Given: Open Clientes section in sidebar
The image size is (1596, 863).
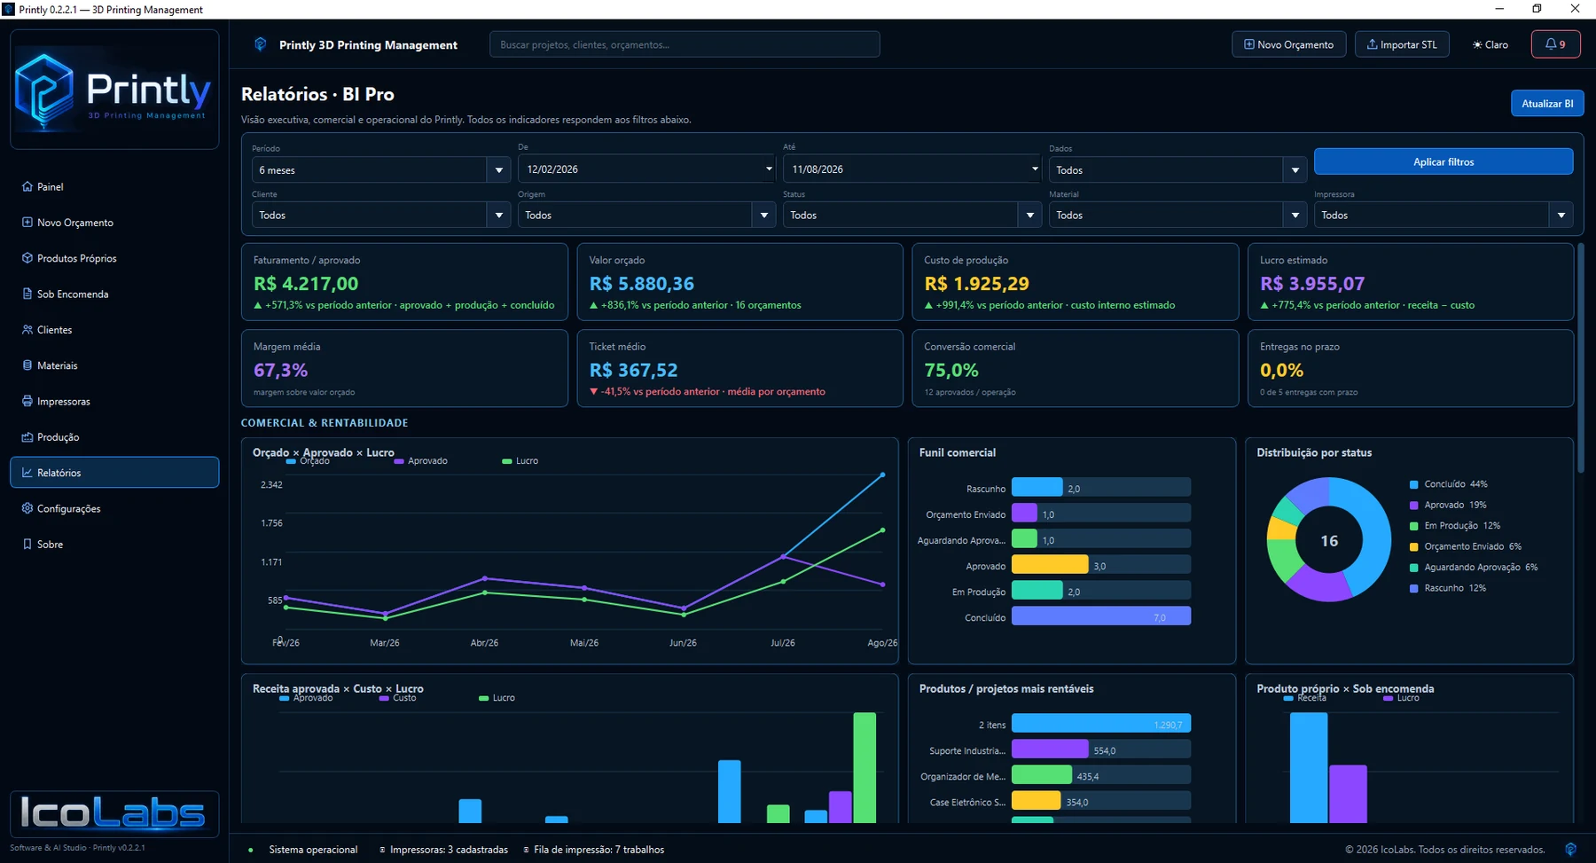Looking at the screenshot, I should (x=114, y=329).
